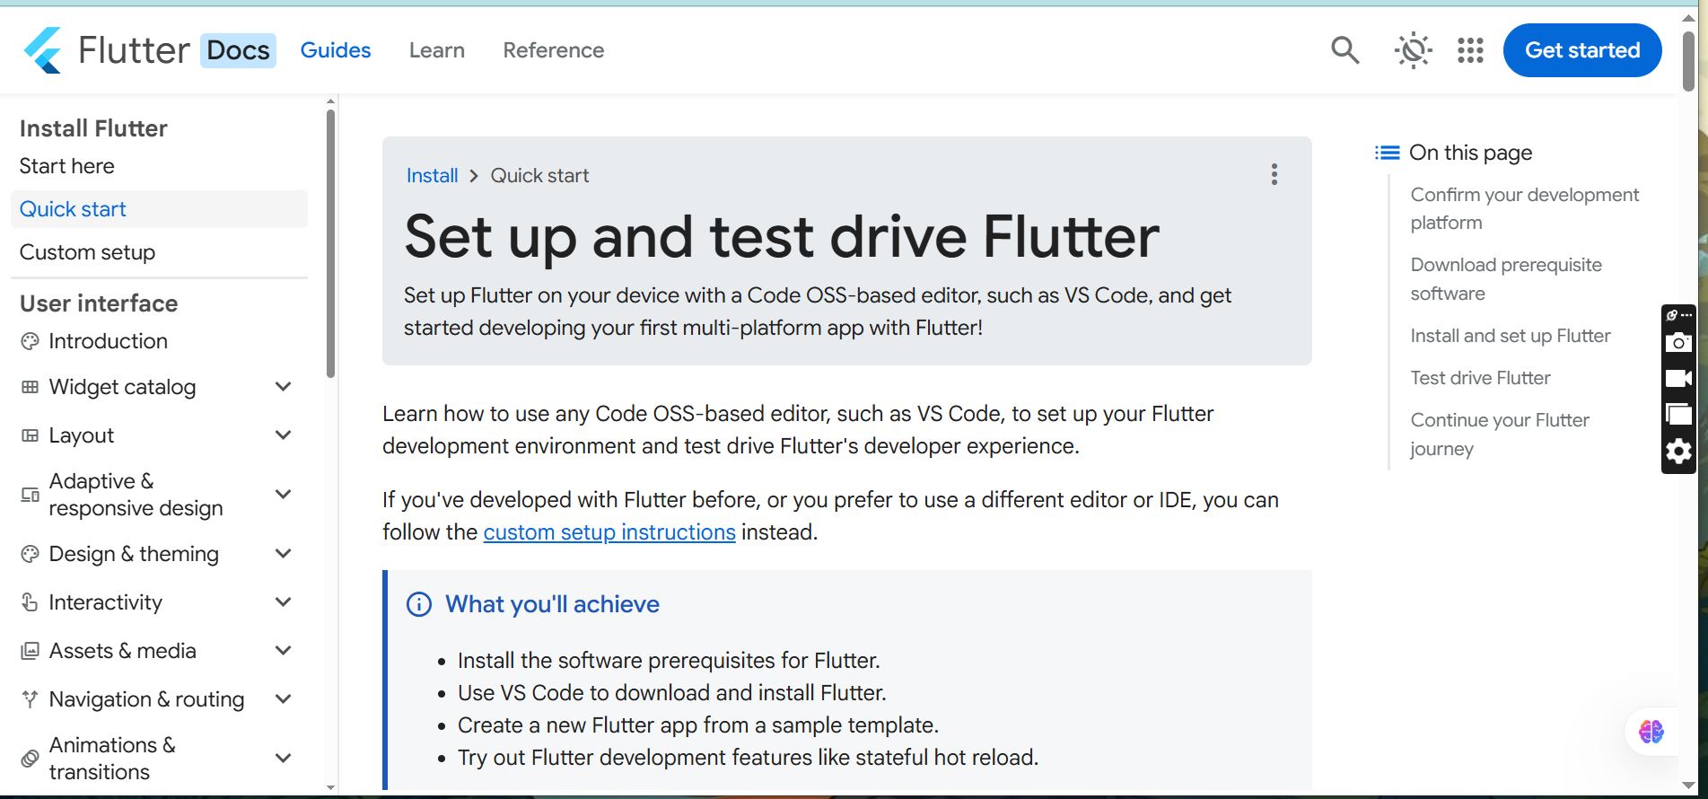Image resolution: width=1708 pixels, height=799 pixels.
Task: Expand the Layout sidebar section
Action: click(x=283, y=435)
